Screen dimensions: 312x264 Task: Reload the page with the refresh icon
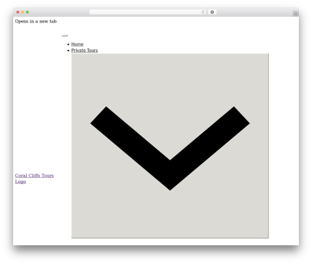(203, 12)
